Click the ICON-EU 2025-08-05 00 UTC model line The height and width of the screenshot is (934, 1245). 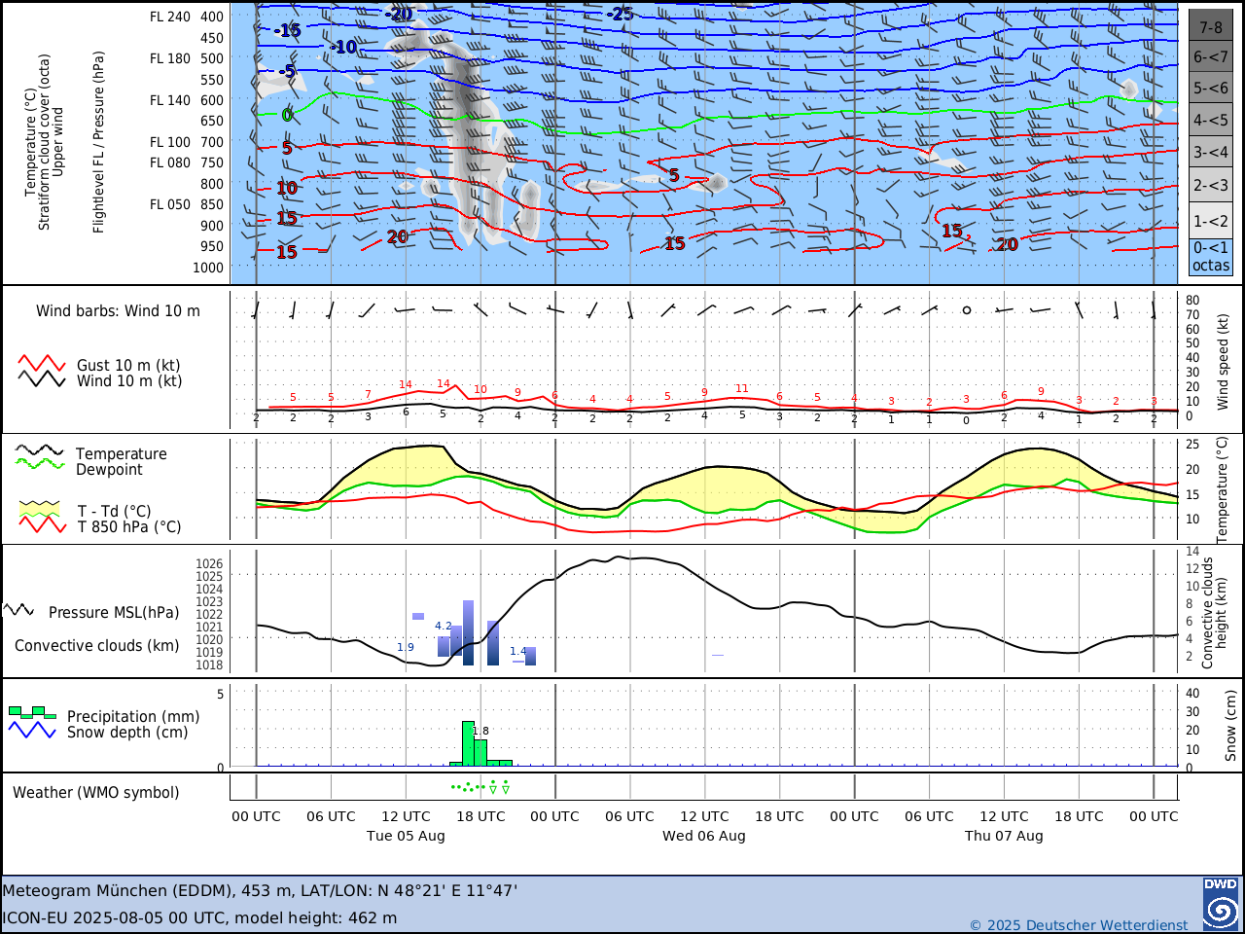[x=199, y=917]
